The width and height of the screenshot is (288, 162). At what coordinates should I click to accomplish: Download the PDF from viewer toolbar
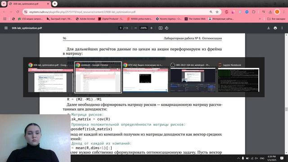point(269,28)
